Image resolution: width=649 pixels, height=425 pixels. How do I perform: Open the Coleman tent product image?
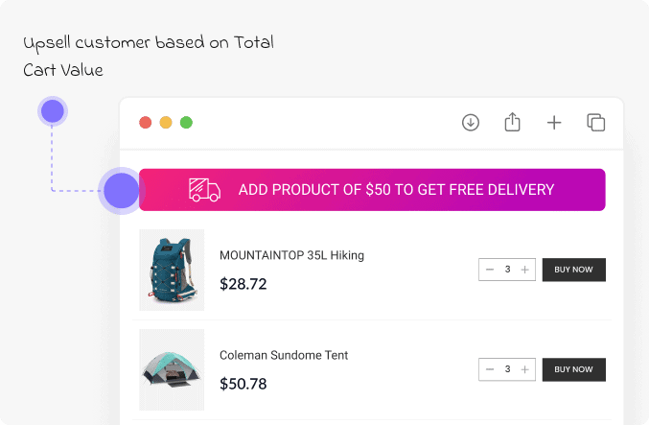[x=172, y=369]
